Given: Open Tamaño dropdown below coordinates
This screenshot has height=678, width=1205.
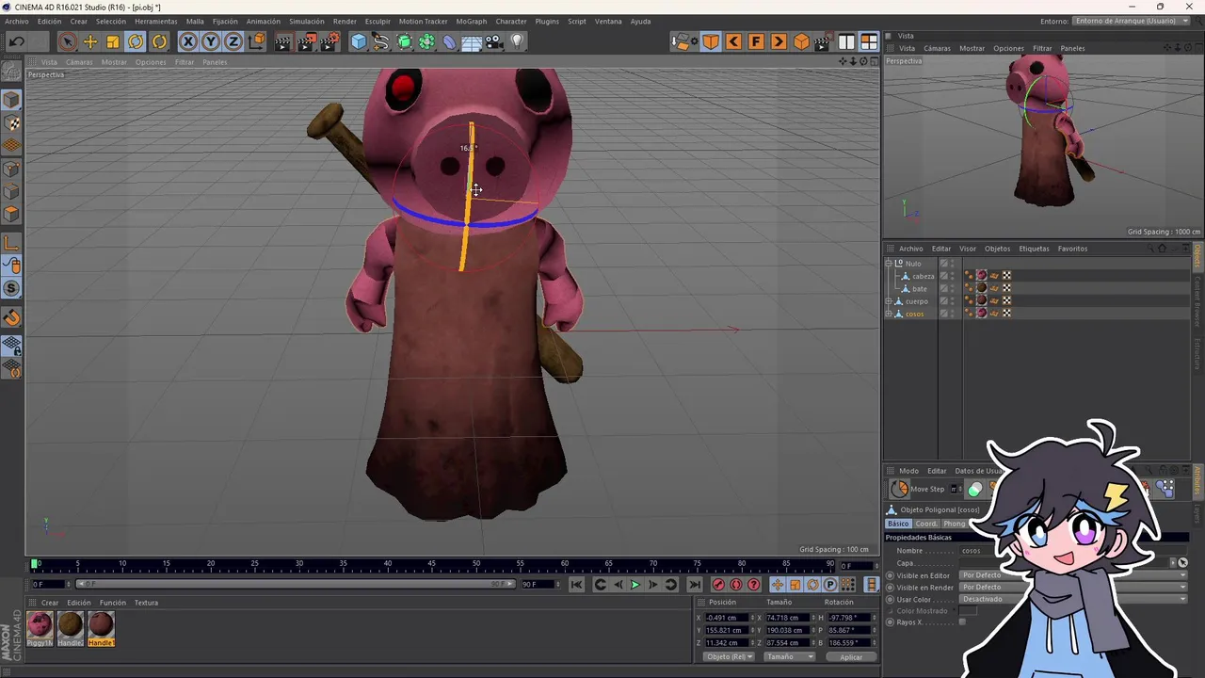Looking at the screenshot, I should point(790,656).
